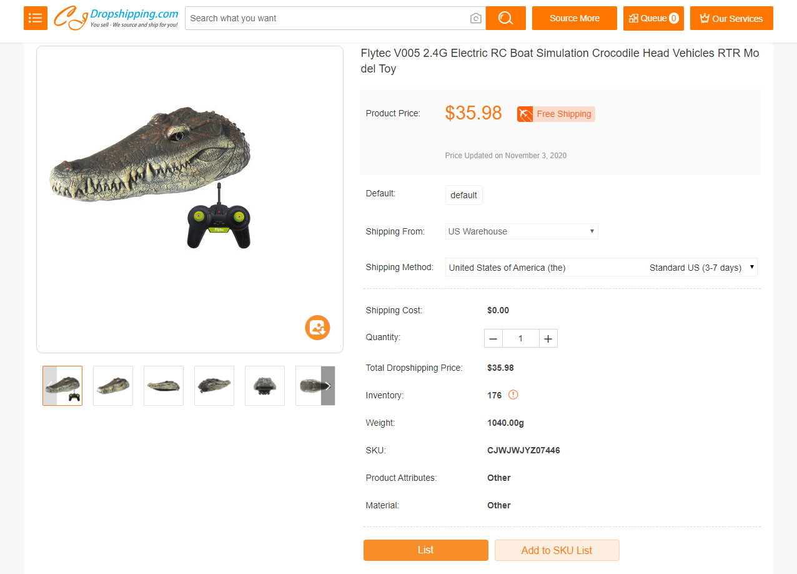Click the CJ Dropshipping logo
The width and height of the screenshot is (797, 574).
tap(116, 18)
